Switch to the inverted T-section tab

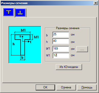[20, 13]
